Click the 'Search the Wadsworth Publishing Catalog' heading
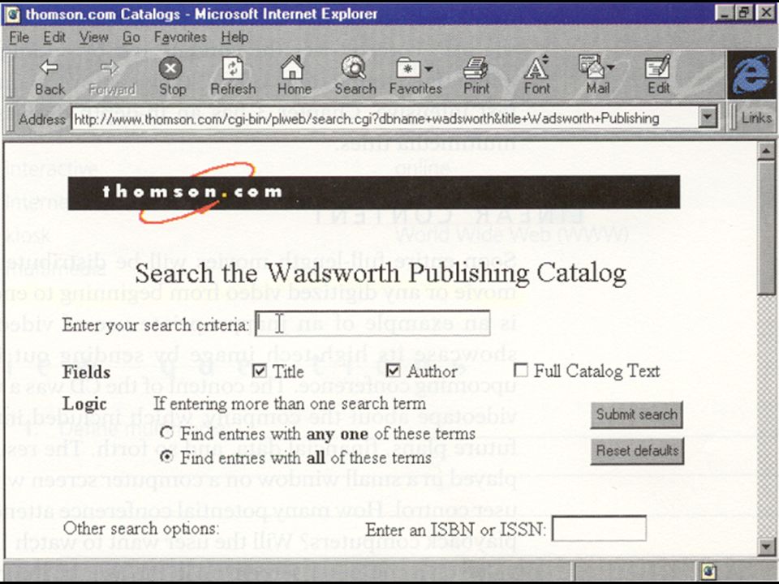Screen dimensions: 779x584 (380, 273)
